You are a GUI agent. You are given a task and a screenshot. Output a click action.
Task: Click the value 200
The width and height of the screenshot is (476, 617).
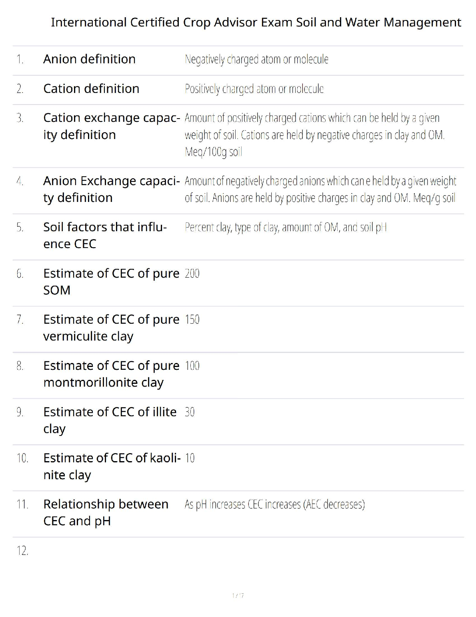point(192,274)
